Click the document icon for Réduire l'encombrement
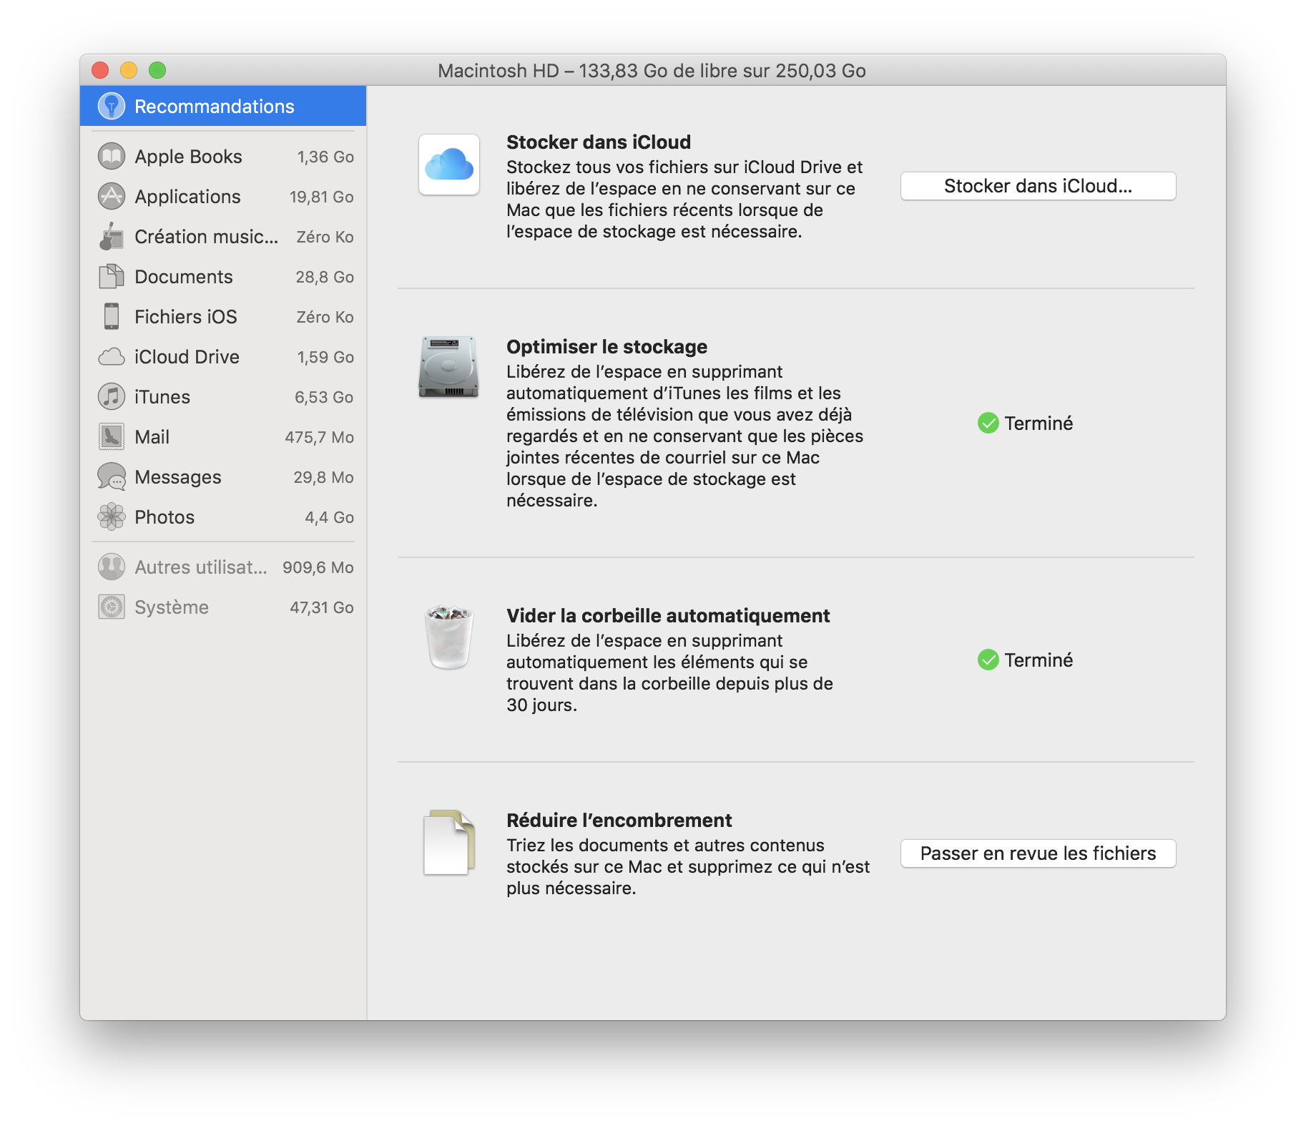1306x1126 pixels. click(x=449, y=842)
